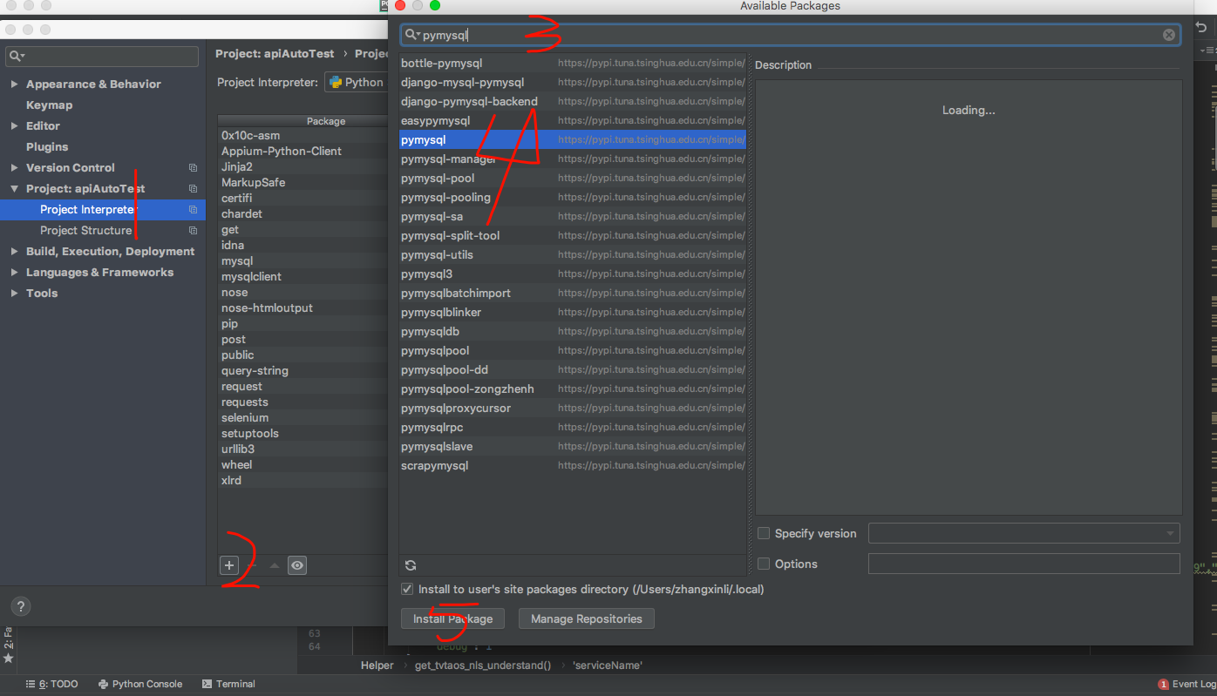Screen dimensions: 1217x696
Task: Click the Settings sidebar search field
Action: click(x=102, y=57)
